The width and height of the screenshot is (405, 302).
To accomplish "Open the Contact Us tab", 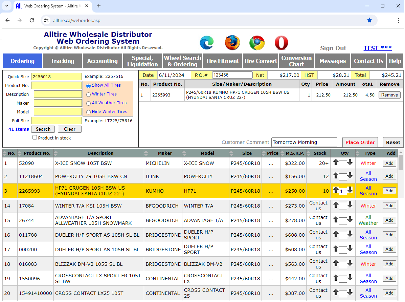I will pos(368,61).
